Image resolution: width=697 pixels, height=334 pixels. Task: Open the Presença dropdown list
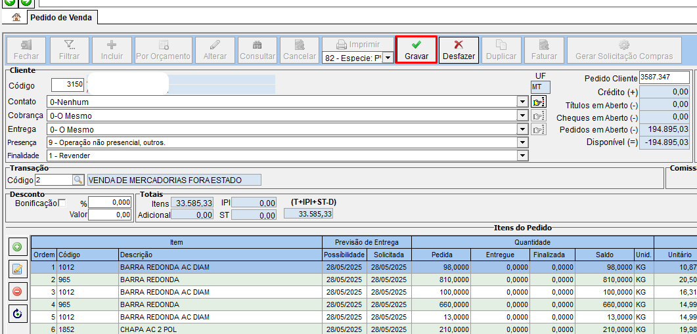pyautogui.click(x=523, y=142)
